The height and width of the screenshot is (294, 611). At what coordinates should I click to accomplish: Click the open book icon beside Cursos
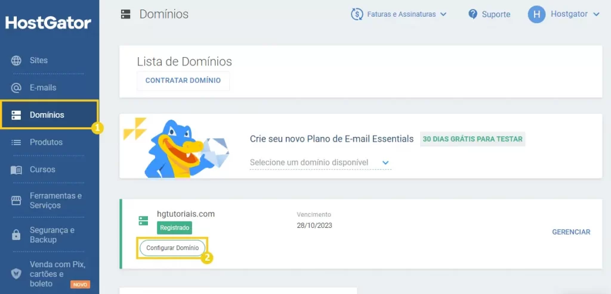click(16, 170)
